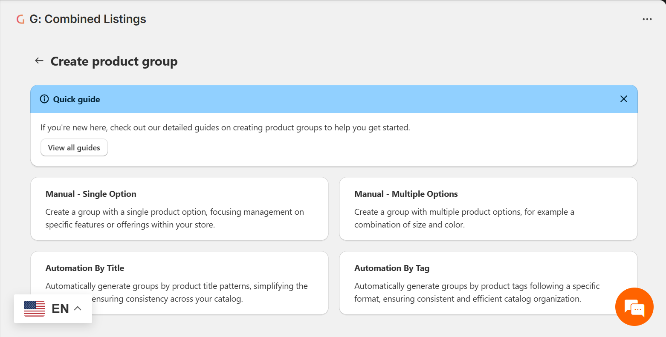Click the EN language label
Screen dimensions: 666x337
[60, 308]
